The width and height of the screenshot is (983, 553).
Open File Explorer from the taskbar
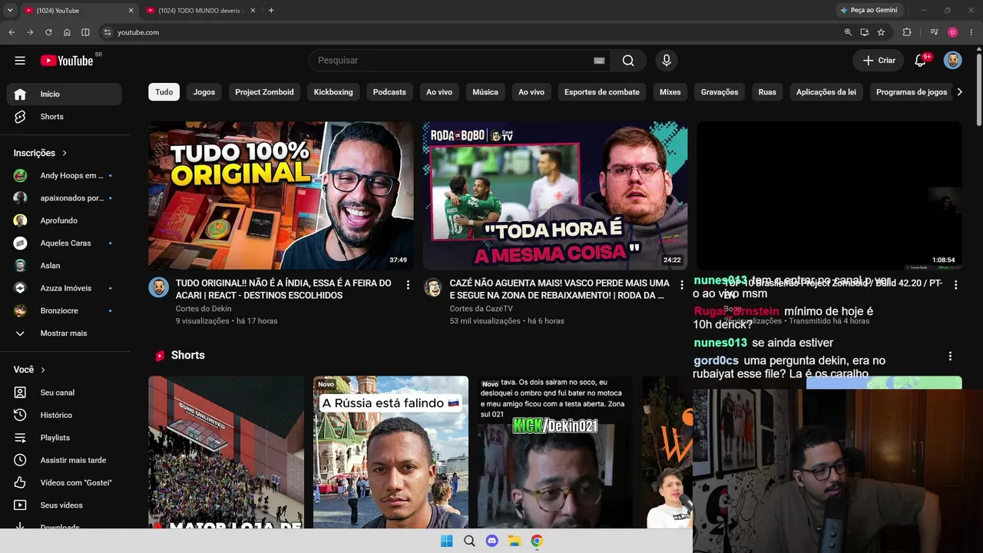(x=515, y=541)
